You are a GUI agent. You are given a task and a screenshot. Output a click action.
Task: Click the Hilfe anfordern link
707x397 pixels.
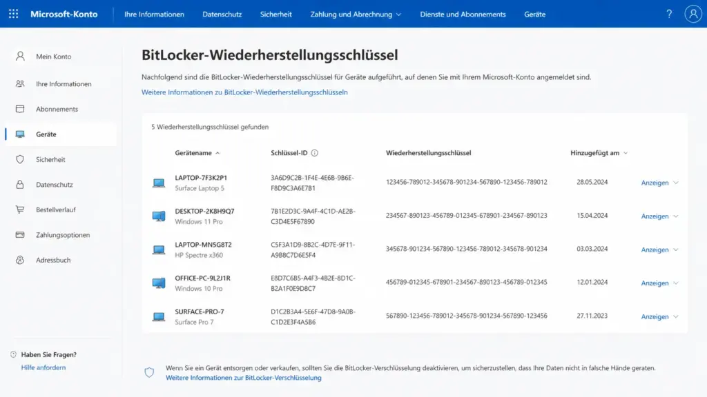43,367
